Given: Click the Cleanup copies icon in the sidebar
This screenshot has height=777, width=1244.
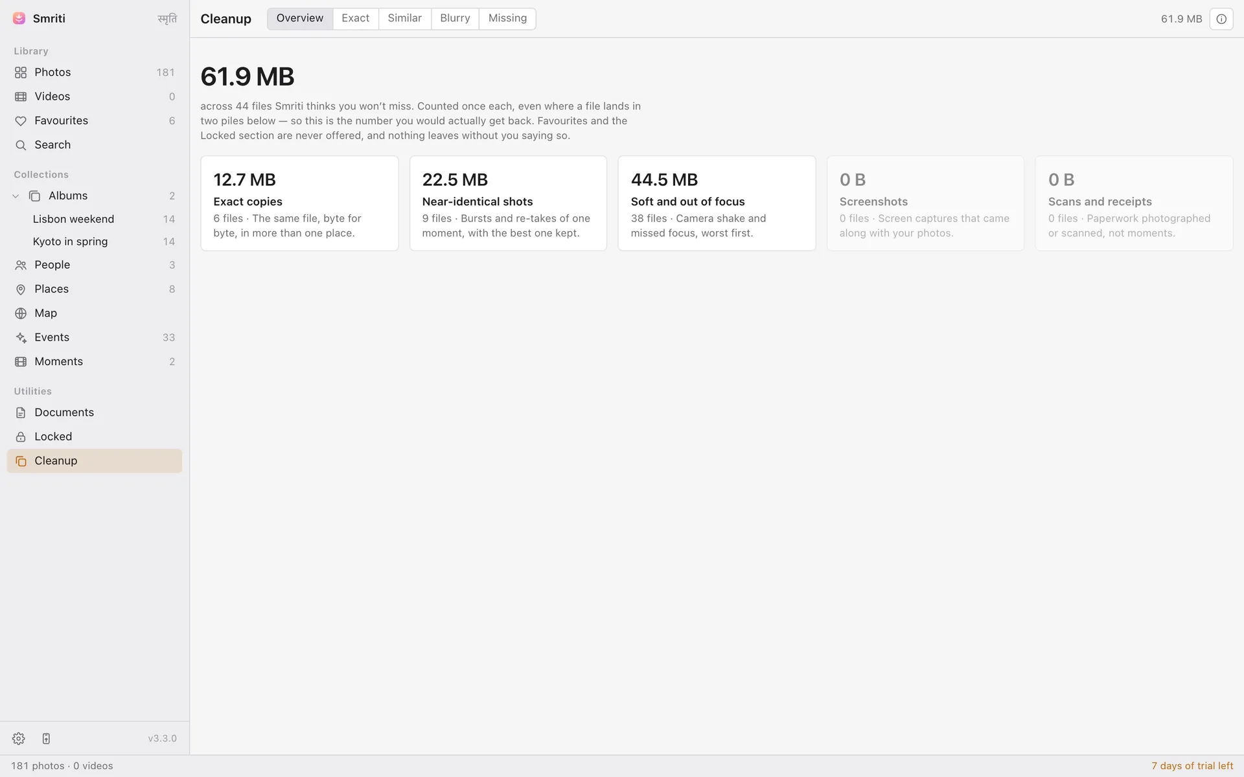Looking at the screenshot, I should [21, 461].
